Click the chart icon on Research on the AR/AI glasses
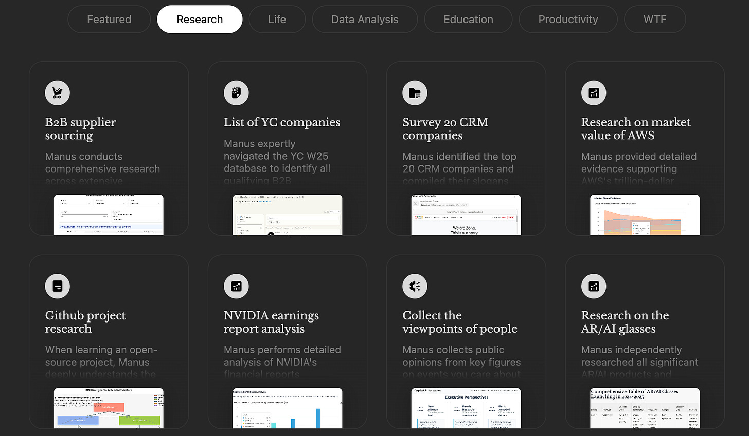 (x=594, y=286)
